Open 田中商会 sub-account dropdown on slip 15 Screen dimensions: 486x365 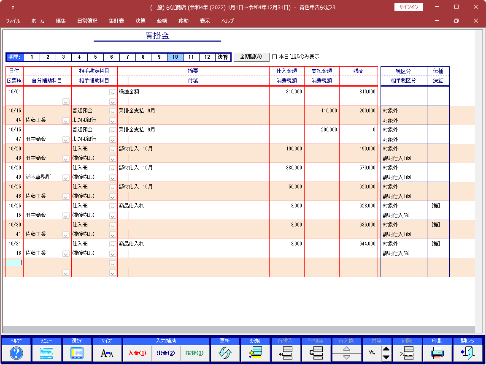point(66,216)
